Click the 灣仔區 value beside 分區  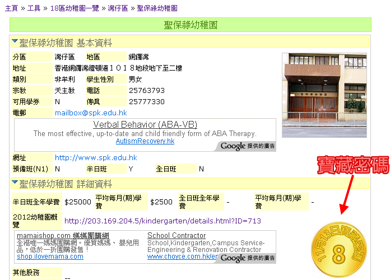(64, 57)
